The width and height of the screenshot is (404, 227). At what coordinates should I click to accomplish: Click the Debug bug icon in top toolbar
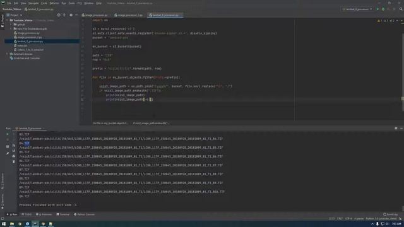pos(383,9)
